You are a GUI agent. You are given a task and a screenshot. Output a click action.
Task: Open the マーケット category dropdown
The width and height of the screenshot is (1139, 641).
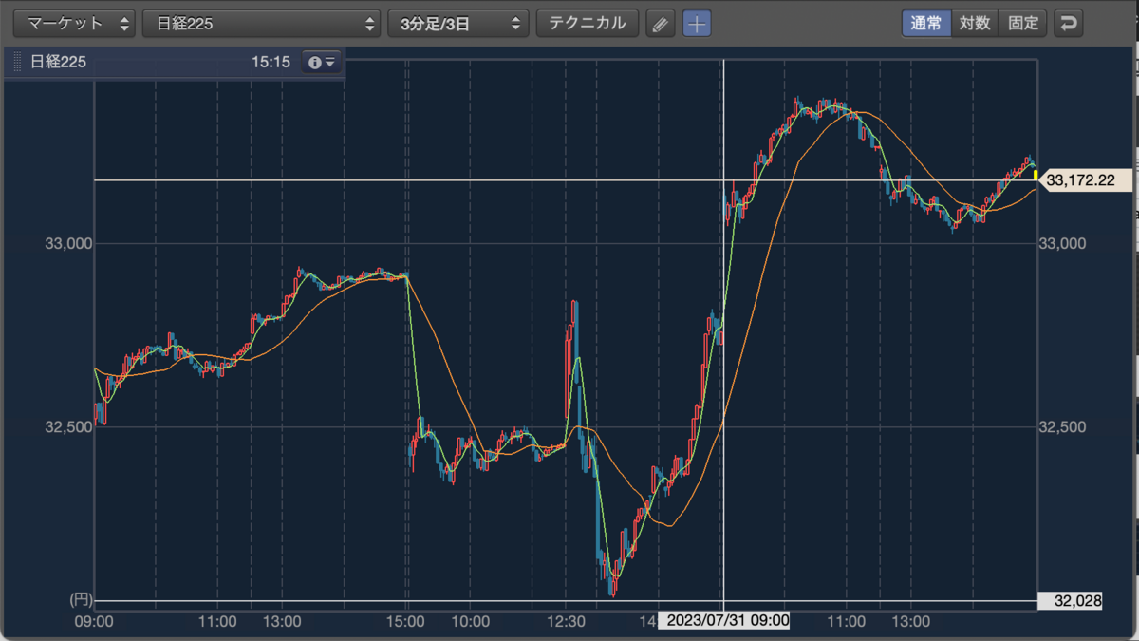coord(74,24)
